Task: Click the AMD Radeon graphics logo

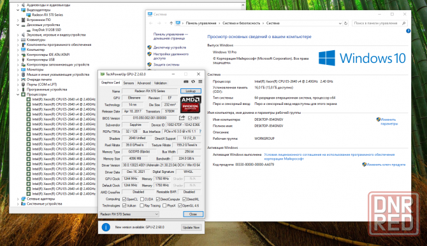Action: tap(191, 104)
